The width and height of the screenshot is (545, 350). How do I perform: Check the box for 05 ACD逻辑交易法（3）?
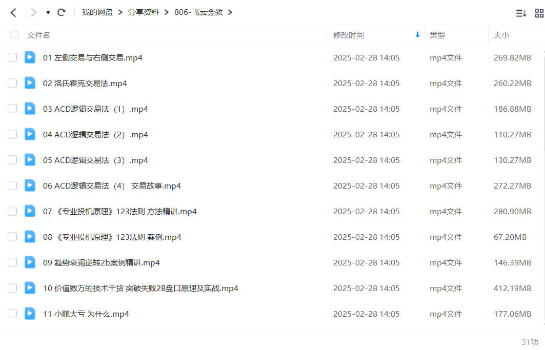coord(12,160)
